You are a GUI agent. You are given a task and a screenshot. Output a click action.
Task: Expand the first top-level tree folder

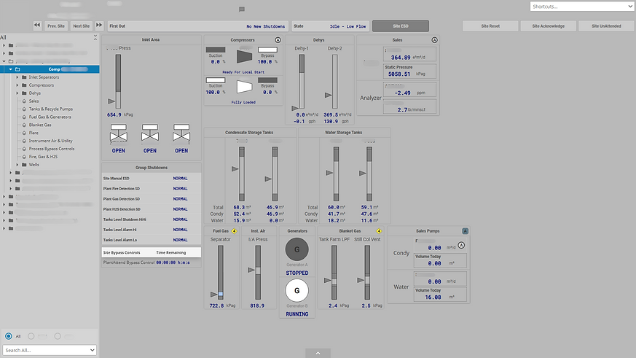4,45
